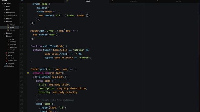This screenshot has height=112, width=200.
Task: Expand the bin folder arrow
Action: (x=5, y=7)
